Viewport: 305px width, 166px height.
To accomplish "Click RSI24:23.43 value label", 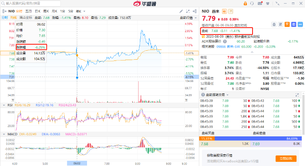I will (67, 105).
